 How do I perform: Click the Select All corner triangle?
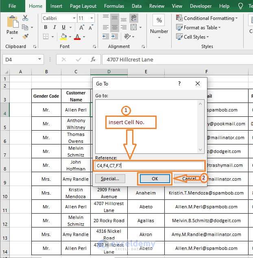click(x=7, y=72)
